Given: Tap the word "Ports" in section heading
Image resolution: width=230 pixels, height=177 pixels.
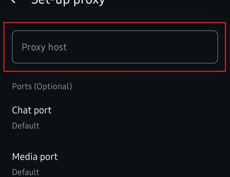Looking at the screenshot, I should (x=21, y=87).
